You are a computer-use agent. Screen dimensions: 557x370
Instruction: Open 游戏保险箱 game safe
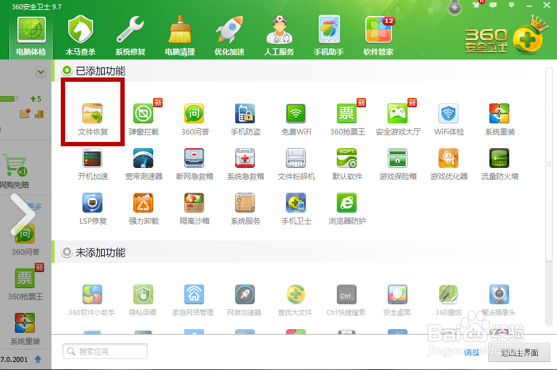pyautogui.click(x=398, y=164)
